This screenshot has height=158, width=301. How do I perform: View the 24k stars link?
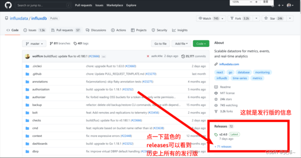tap(223, 99)
